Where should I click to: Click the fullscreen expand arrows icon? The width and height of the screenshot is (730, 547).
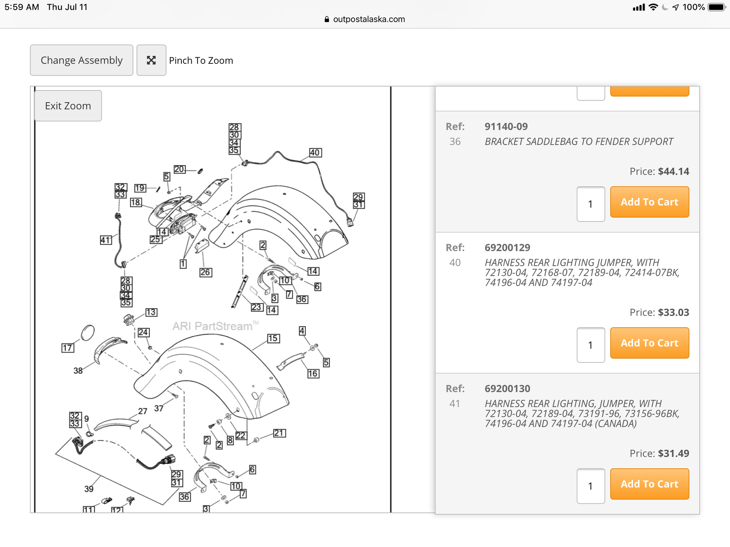(x=151, y=60)
